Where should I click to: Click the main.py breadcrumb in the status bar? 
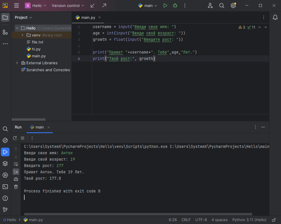pyautogui.click(x=33, y=220)
